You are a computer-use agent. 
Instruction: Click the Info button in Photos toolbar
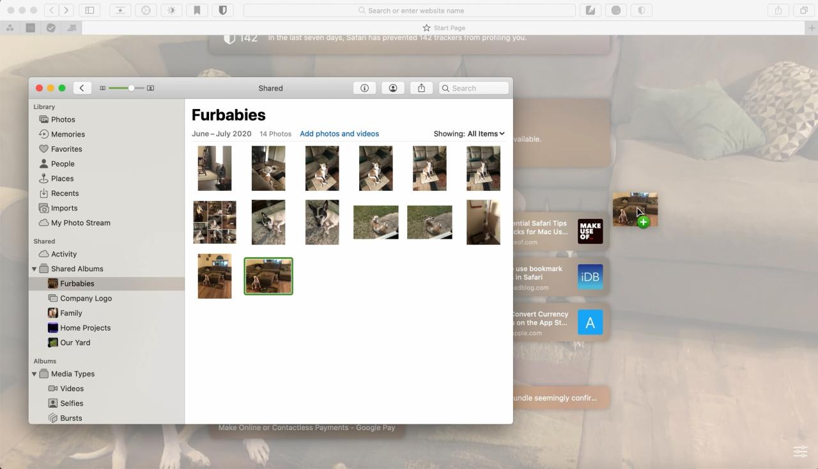coord(364,88)
